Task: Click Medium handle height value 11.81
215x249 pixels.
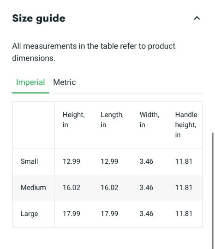Action: 184,188
